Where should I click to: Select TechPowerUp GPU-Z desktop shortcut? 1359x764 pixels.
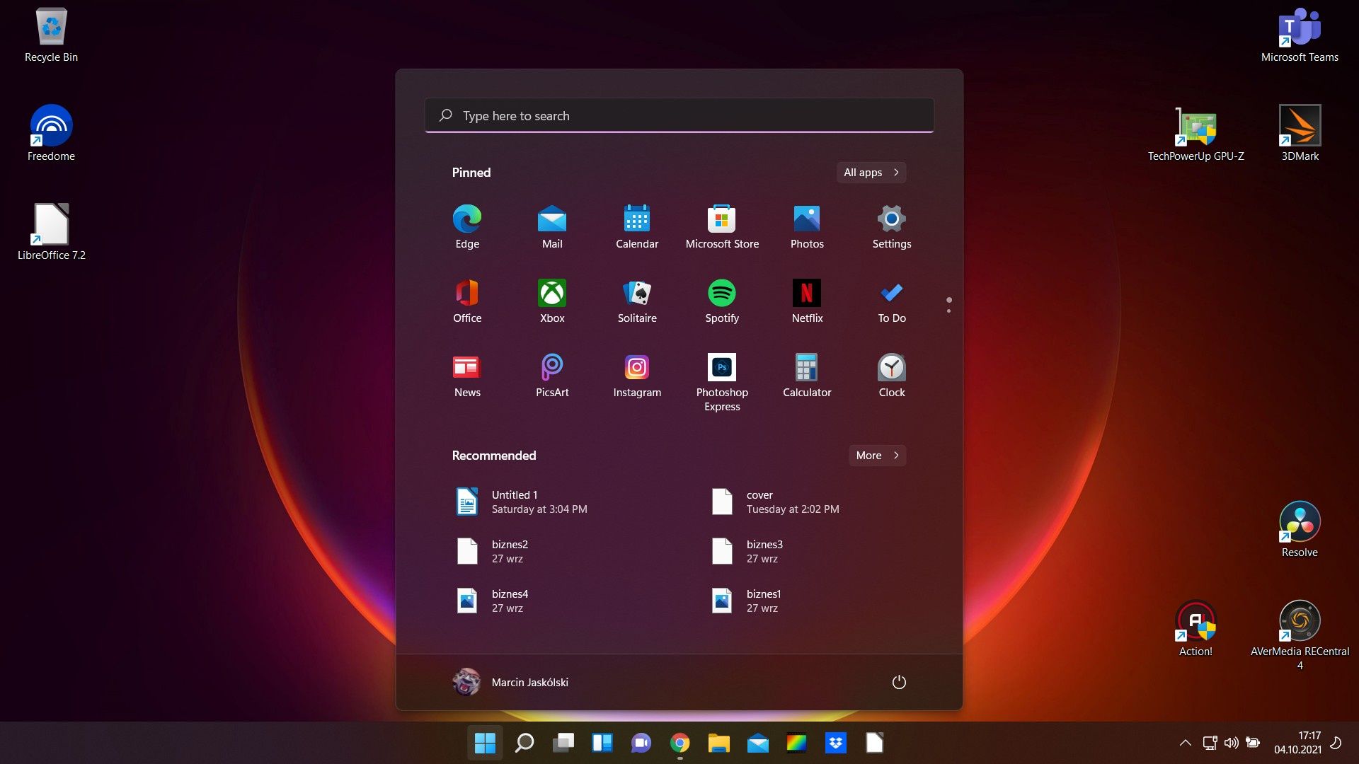click(x=1195, y=134)
